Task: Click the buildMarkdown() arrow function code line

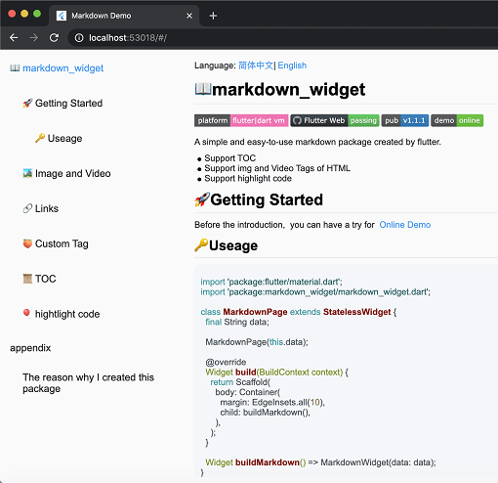Action: [320, 462]
